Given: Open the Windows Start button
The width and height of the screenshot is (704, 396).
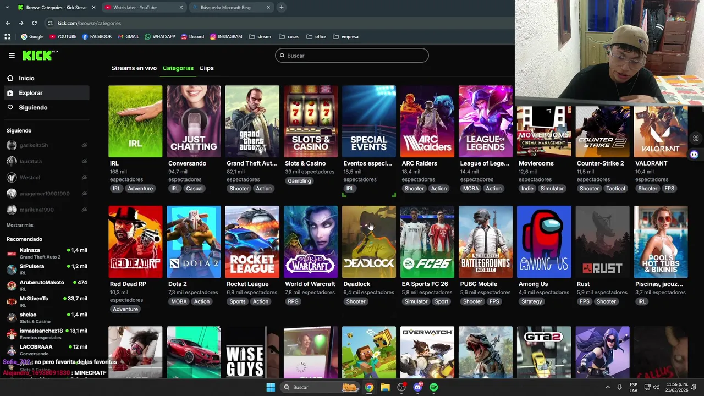Looking at the screenshot, I should [271, 387].
